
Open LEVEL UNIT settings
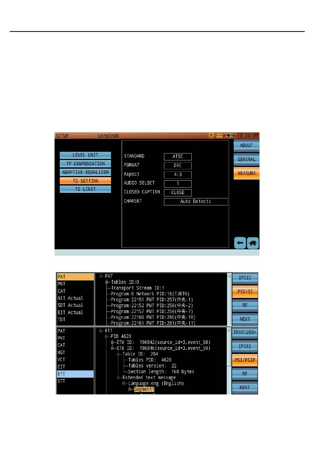85,155
